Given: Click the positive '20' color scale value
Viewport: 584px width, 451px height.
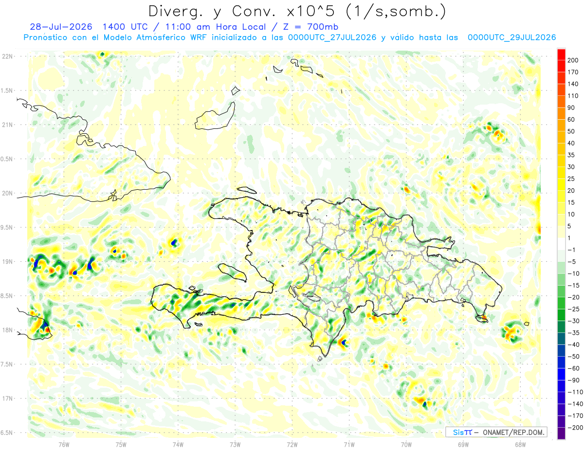Looking at the screenshot, I should (x=571, y=191).
